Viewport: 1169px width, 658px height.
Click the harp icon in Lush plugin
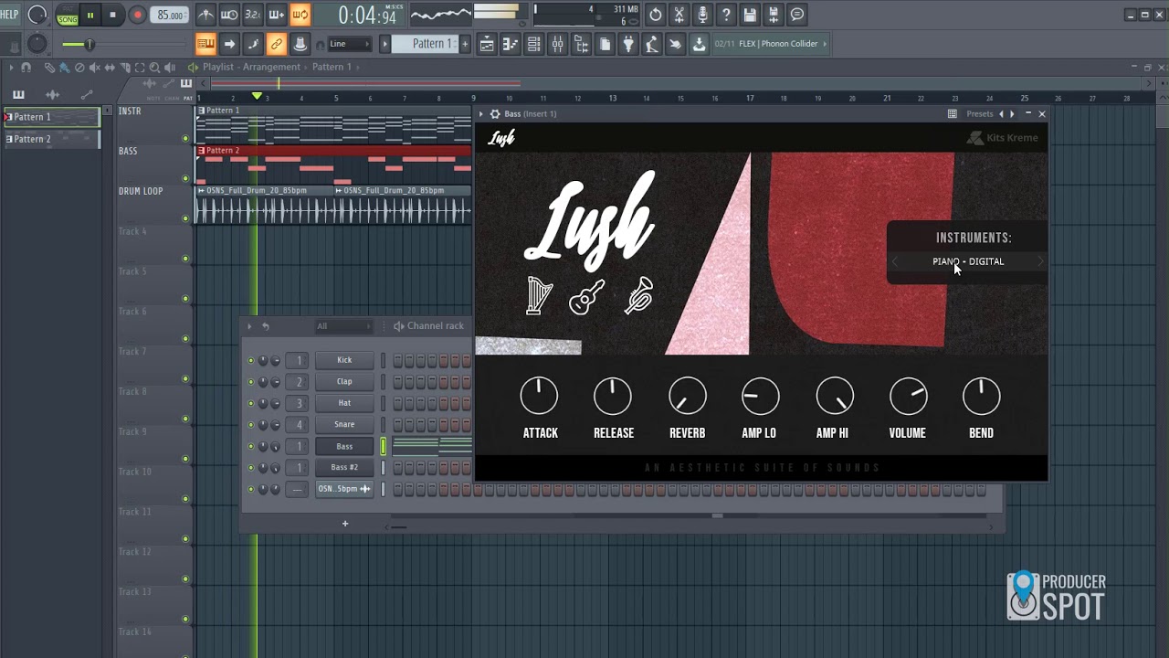point(540,296)
